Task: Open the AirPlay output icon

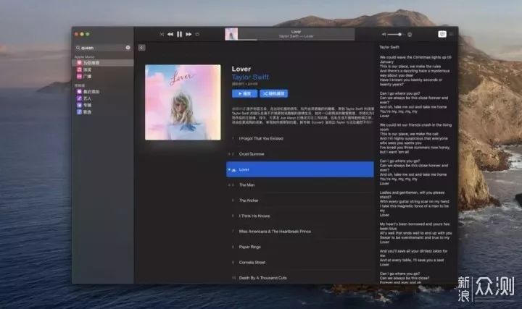Action: (410, 35)
